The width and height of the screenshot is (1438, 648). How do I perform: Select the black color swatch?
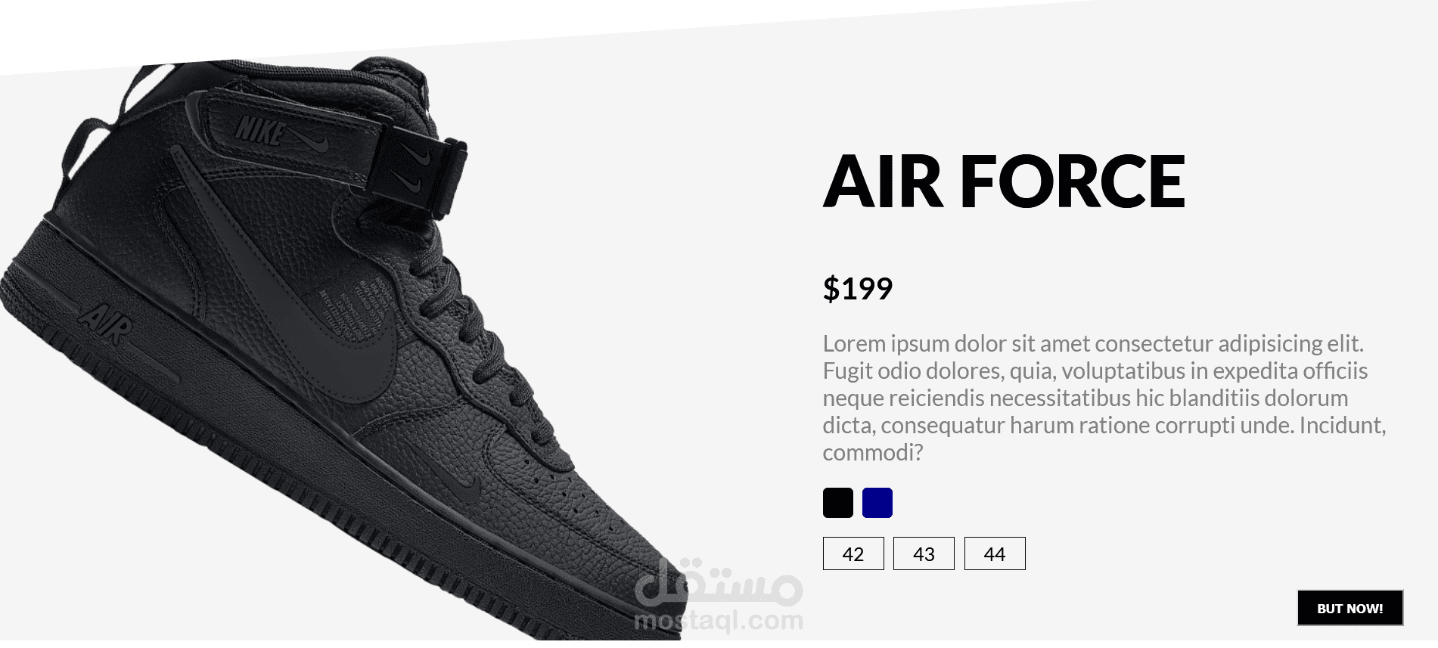click(x=837, y=503)
